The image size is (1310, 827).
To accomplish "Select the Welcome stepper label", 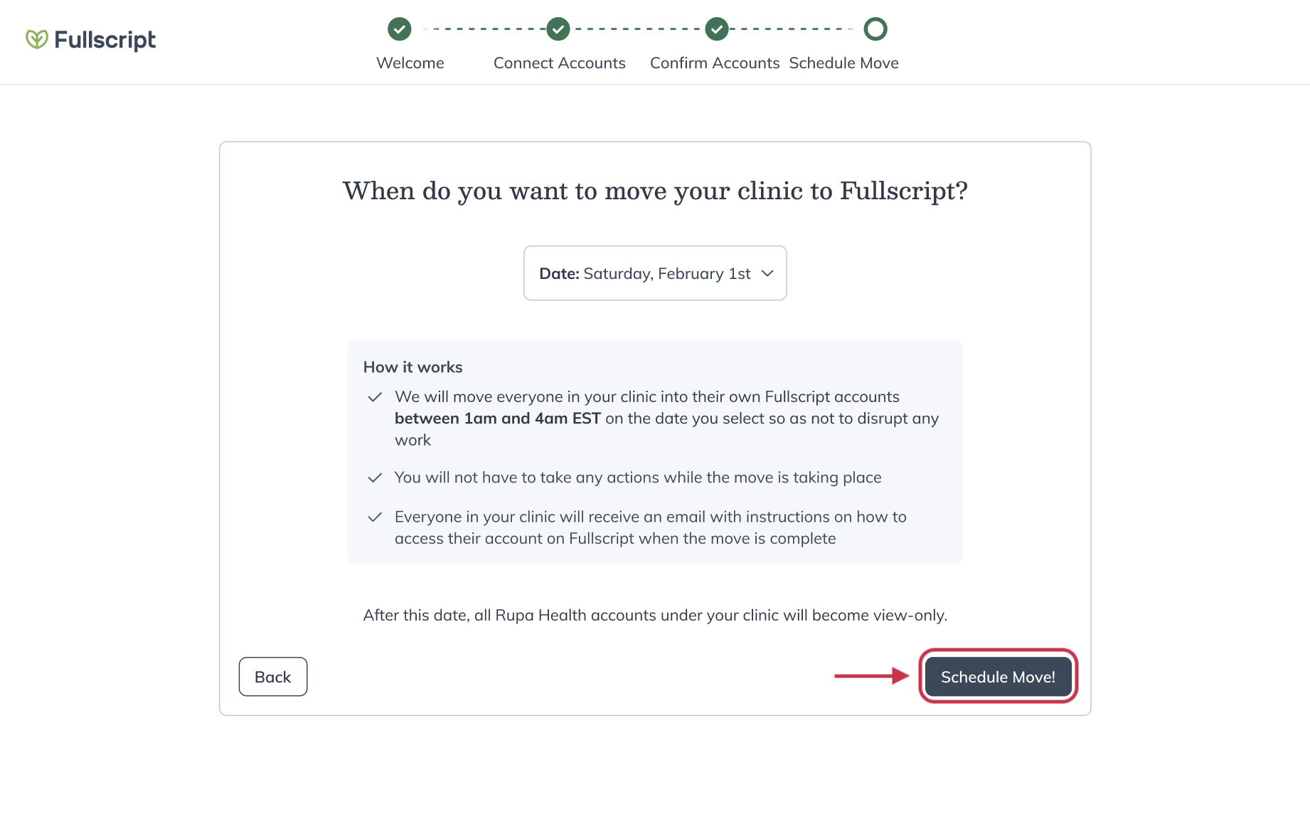I will point(410,63).
